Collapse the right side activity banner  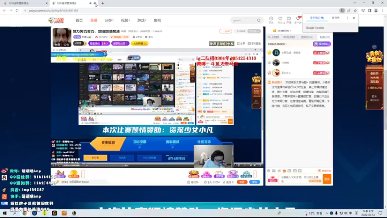coord(374,47)
